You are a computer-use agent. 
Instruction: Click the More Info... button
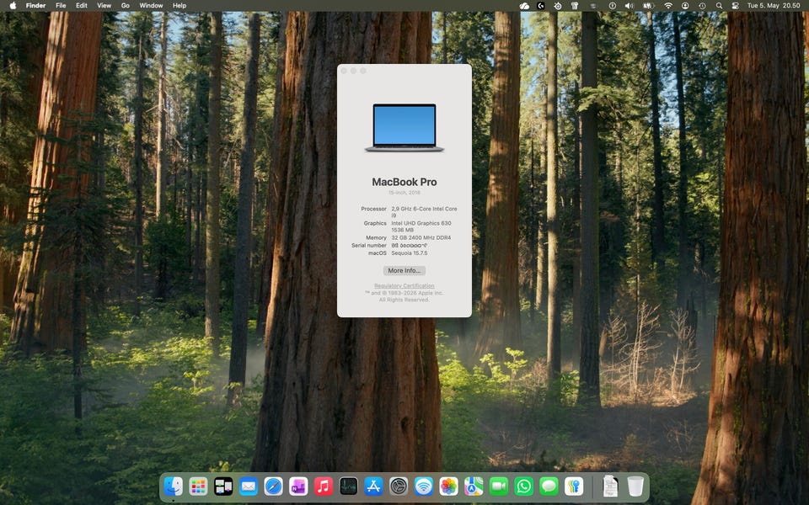[x=404, y=270]
